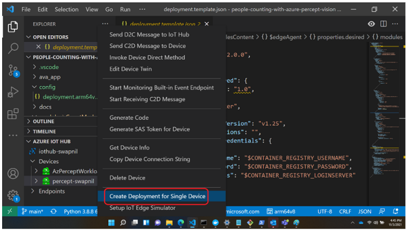The image size is (409, 234).
Task: Open the Run menu
Action: tap(125, 9)
